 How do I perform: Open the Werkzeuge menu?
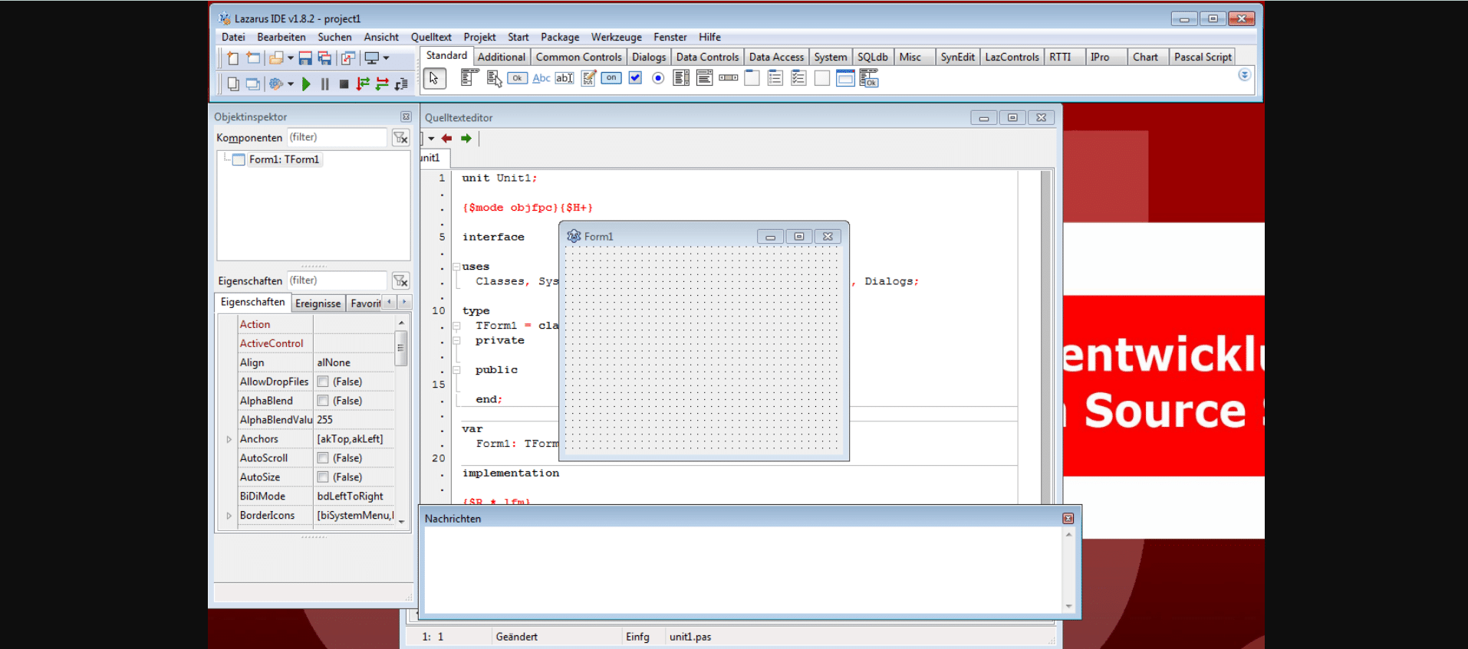(x=616, y=37)
